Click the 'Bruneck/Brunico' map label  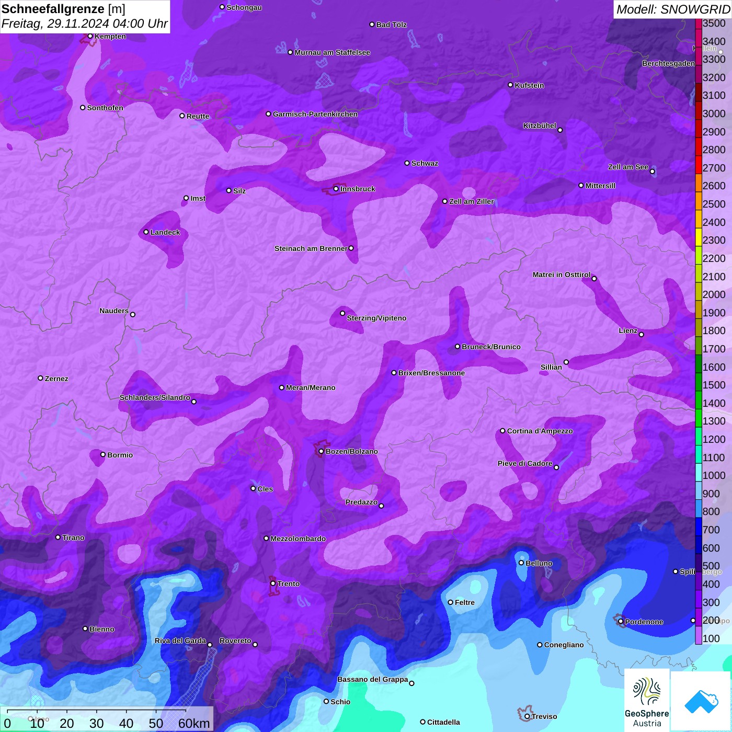(491, 347)
